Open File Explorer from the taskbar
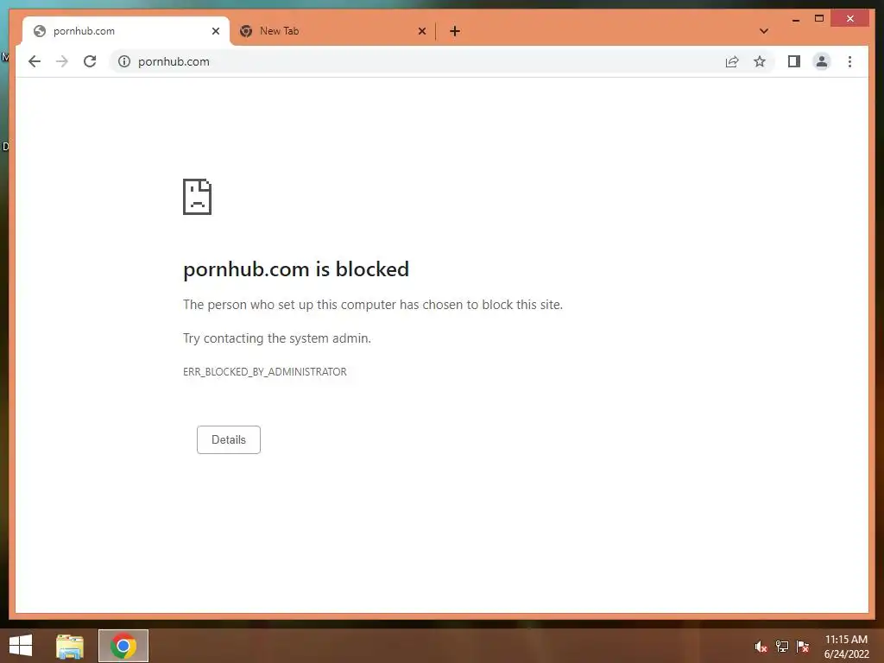 coord(70,646)
